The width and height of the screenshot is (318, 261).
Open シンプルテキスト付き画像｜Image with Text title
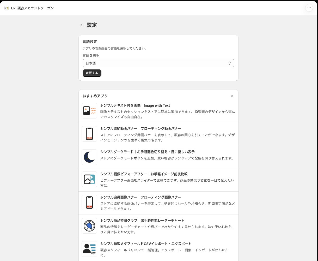(135, 105)
